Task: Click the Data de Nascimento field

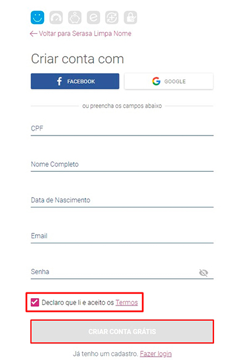Action: point(122,200)
